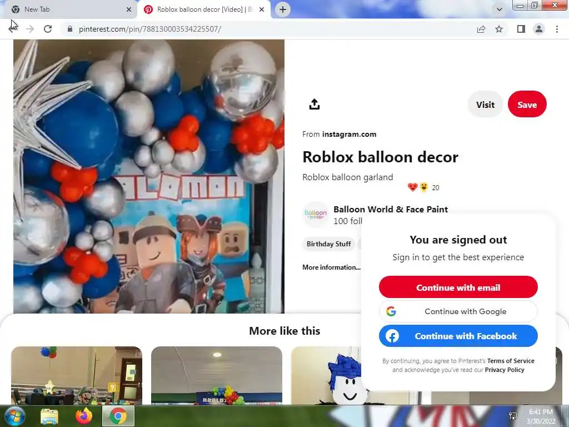The image size is (569, 427).
Task: Click the network tray icon
Action: (513, 416)
